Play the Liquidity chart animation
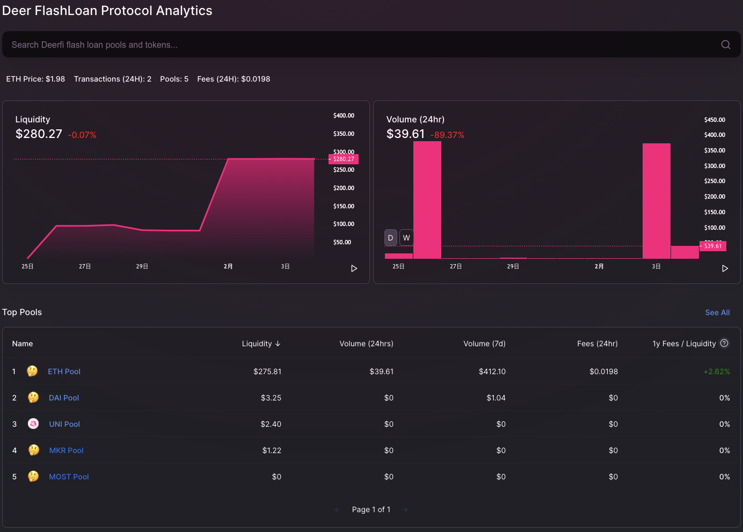This screenshot has height=532, width=743. point(354,268)
